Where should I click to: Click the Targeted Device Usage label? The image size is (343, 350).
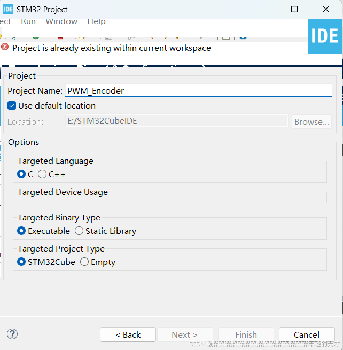63,192
